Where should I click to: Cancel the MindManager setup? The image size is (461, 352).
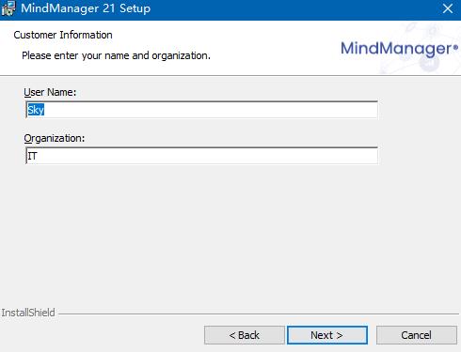(417, 335)
